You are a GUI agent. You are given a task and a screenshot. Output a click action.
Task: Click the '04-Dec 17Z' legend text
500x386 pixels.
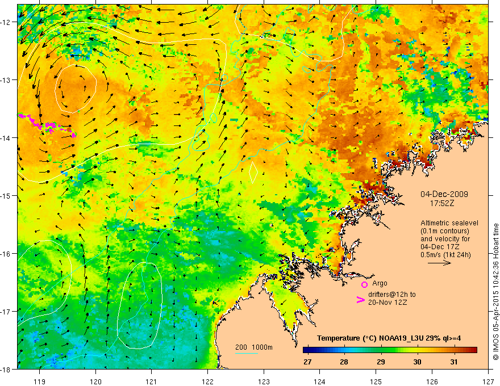439,247
